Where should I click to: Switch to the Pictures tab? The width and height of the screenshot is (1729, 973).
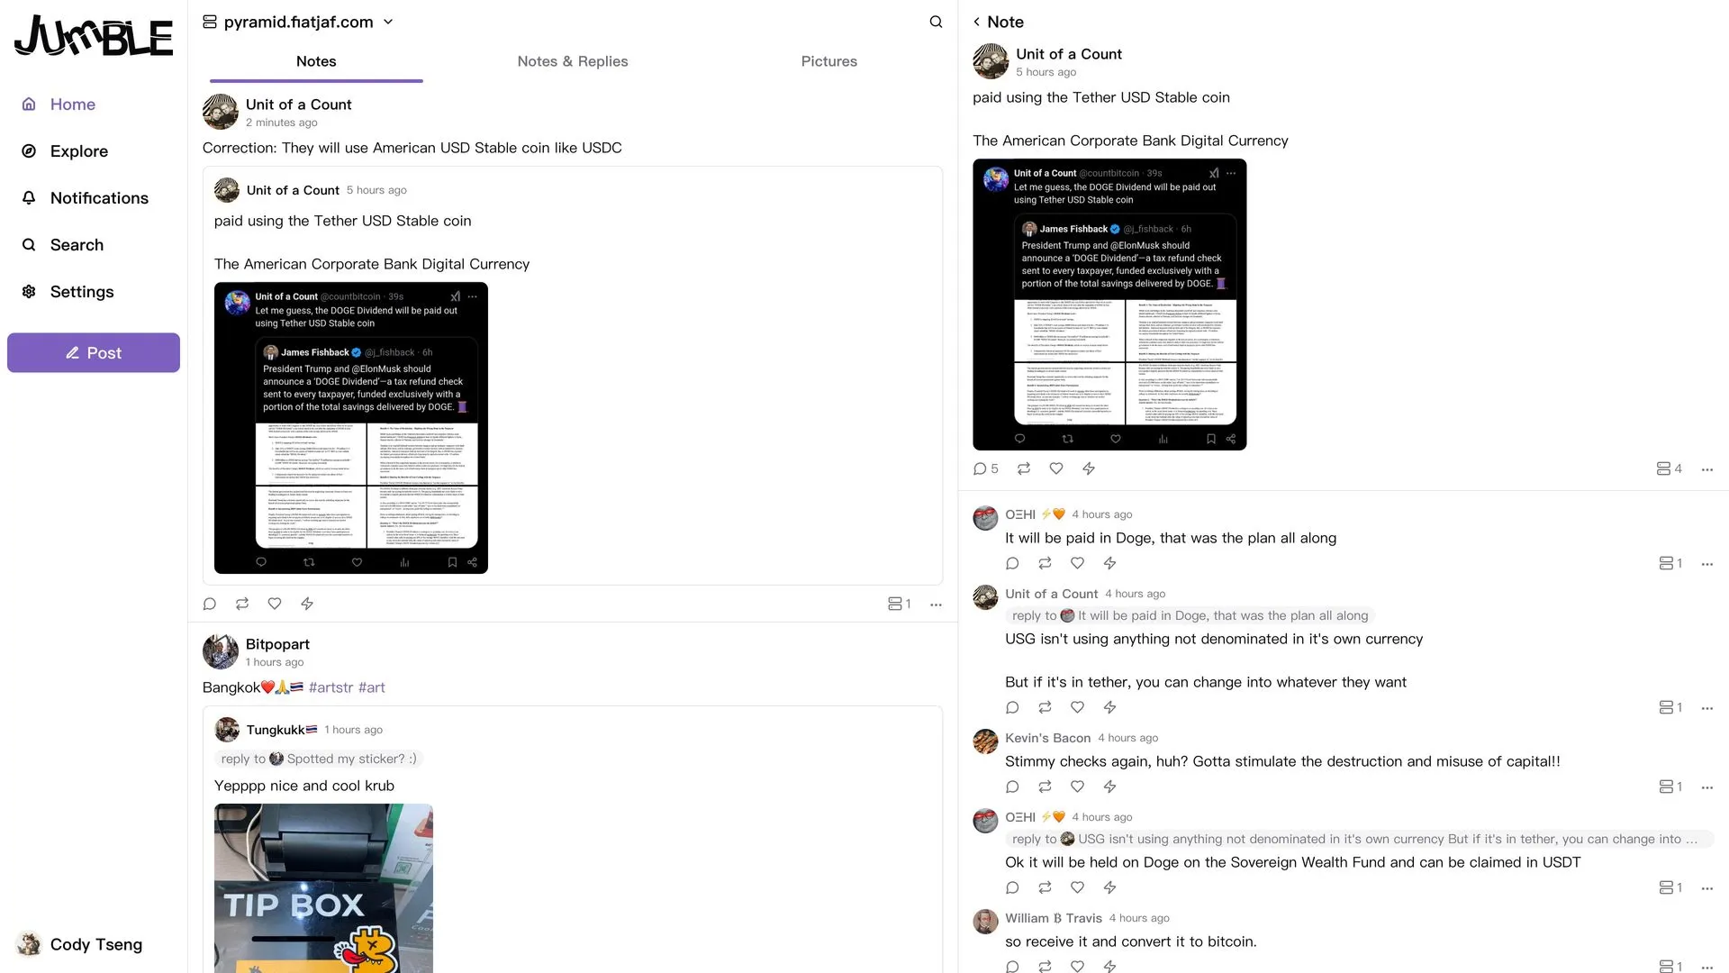click(x=828, y=61)
